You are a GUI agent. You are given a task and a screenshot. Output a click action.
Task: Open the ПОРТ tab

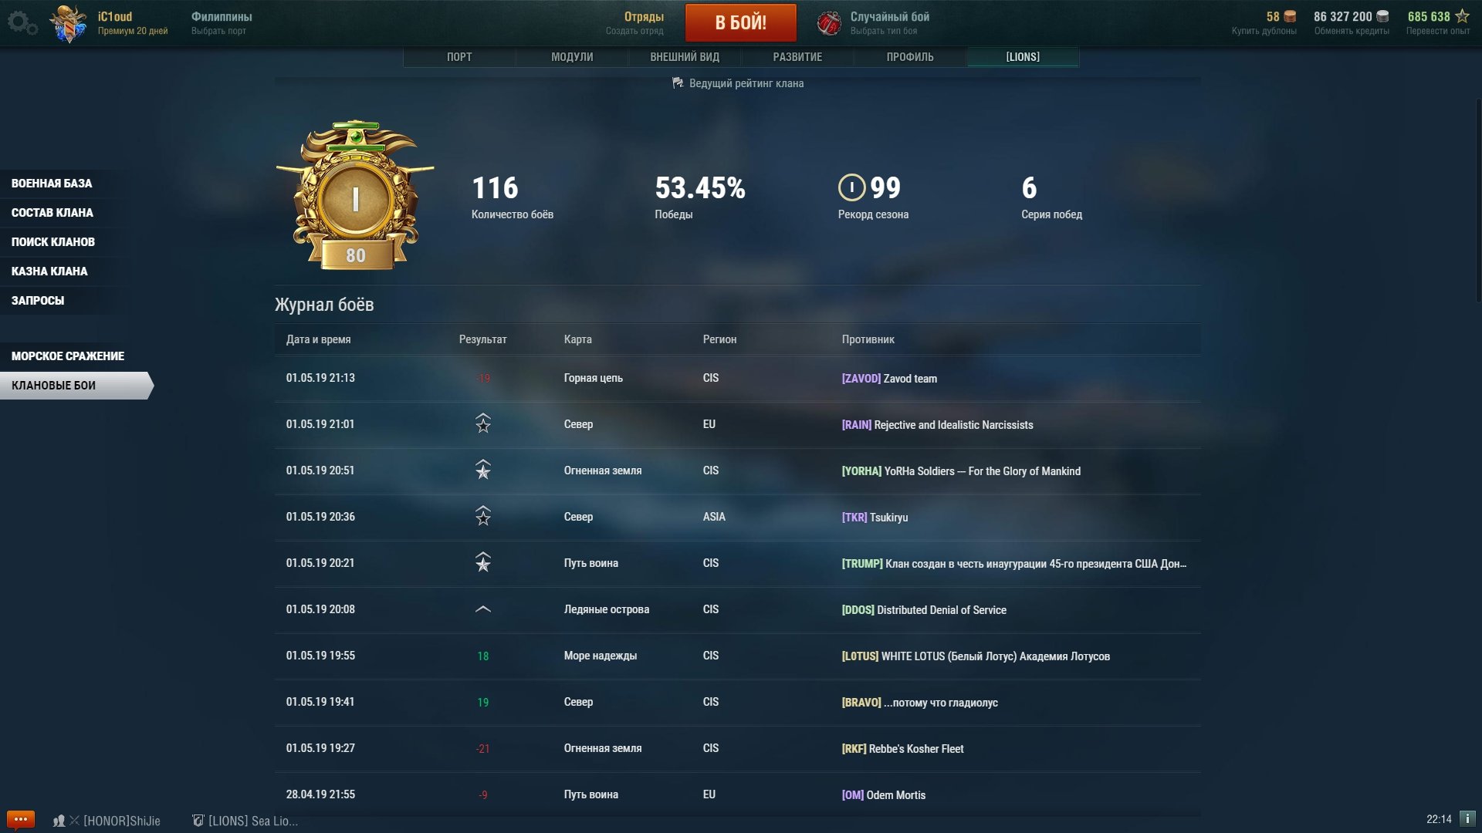click(459, 57)
